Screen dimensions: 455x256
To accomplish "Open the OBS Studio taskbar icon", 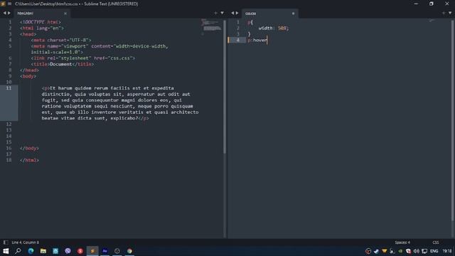I will [117, 251].
